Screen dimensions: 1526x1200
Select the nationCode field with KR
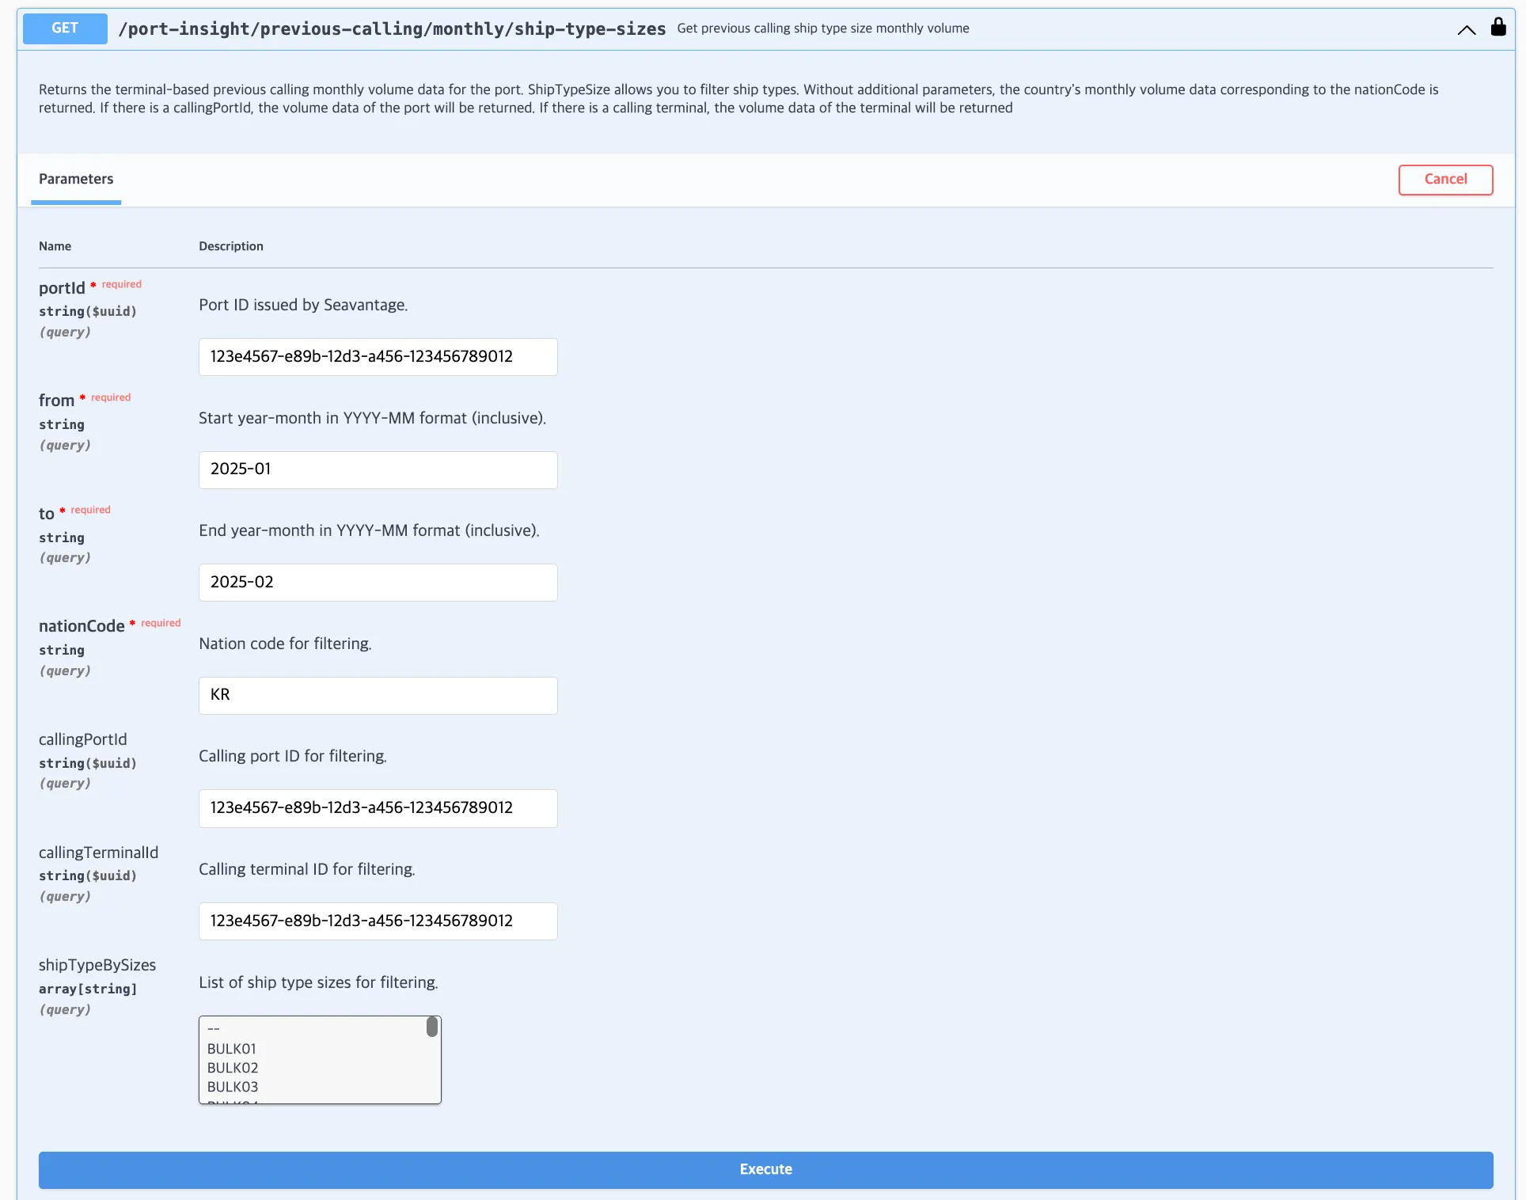[378, 695]
